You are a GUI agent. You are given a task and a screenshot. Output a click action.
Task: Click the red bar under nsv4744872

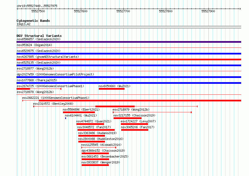(90, 124)
